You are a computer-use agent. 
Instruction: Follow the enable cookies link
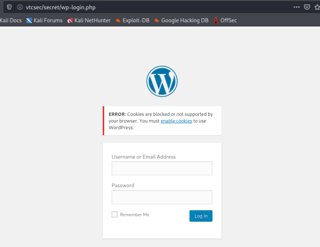coord(176,121)
